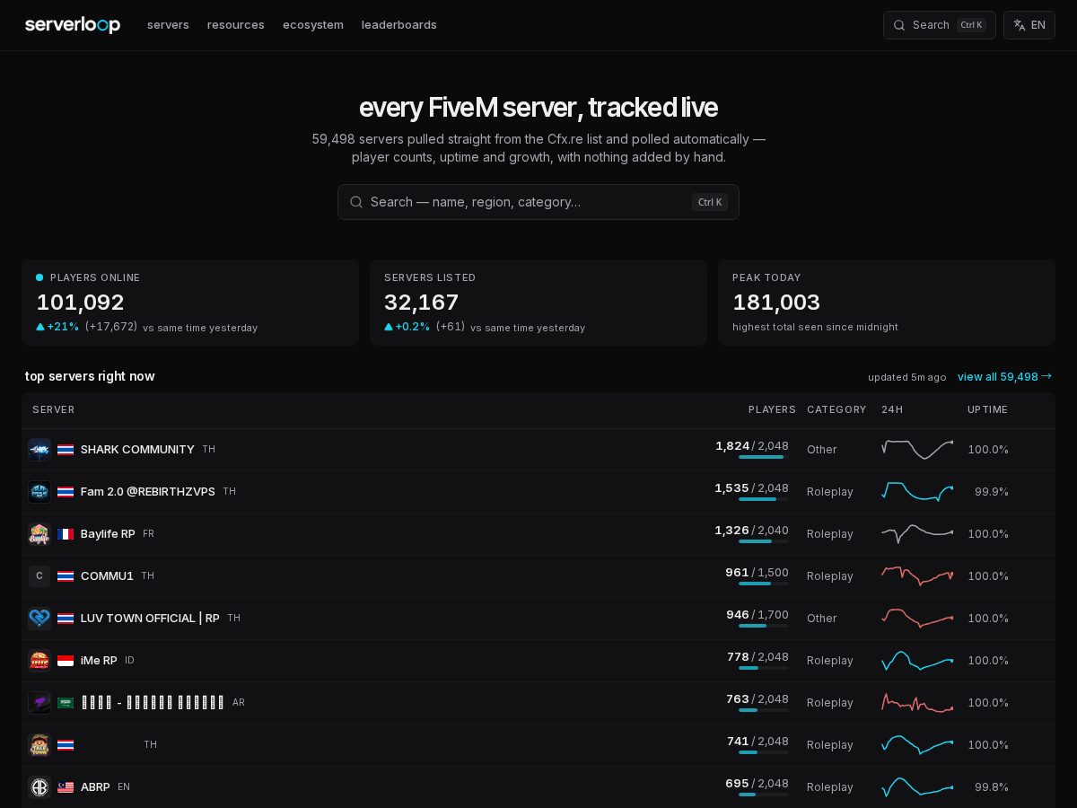Open the view all 59,498 link
This screenshot has width=1077, height=808.
(x=1004, y=377)
